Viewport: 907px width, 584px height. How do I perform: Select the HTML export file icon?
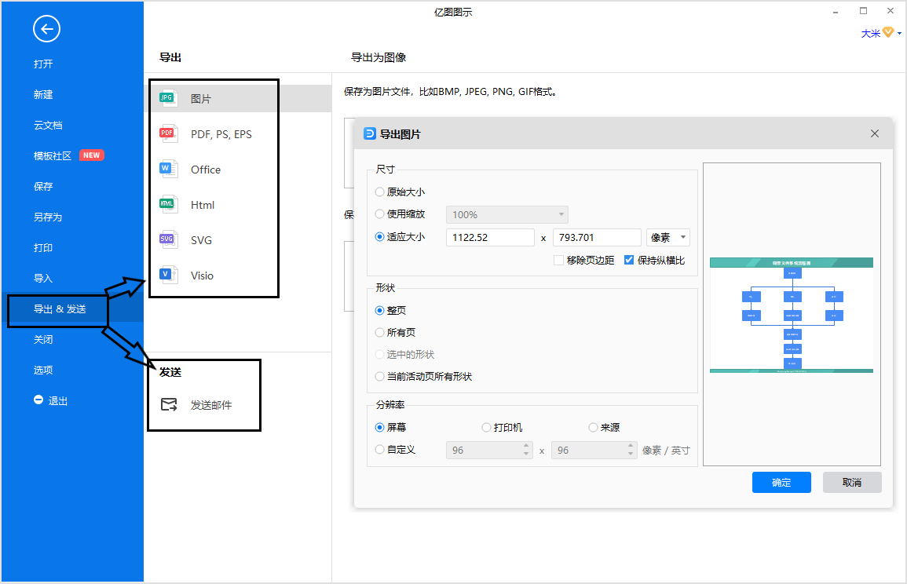168,204
